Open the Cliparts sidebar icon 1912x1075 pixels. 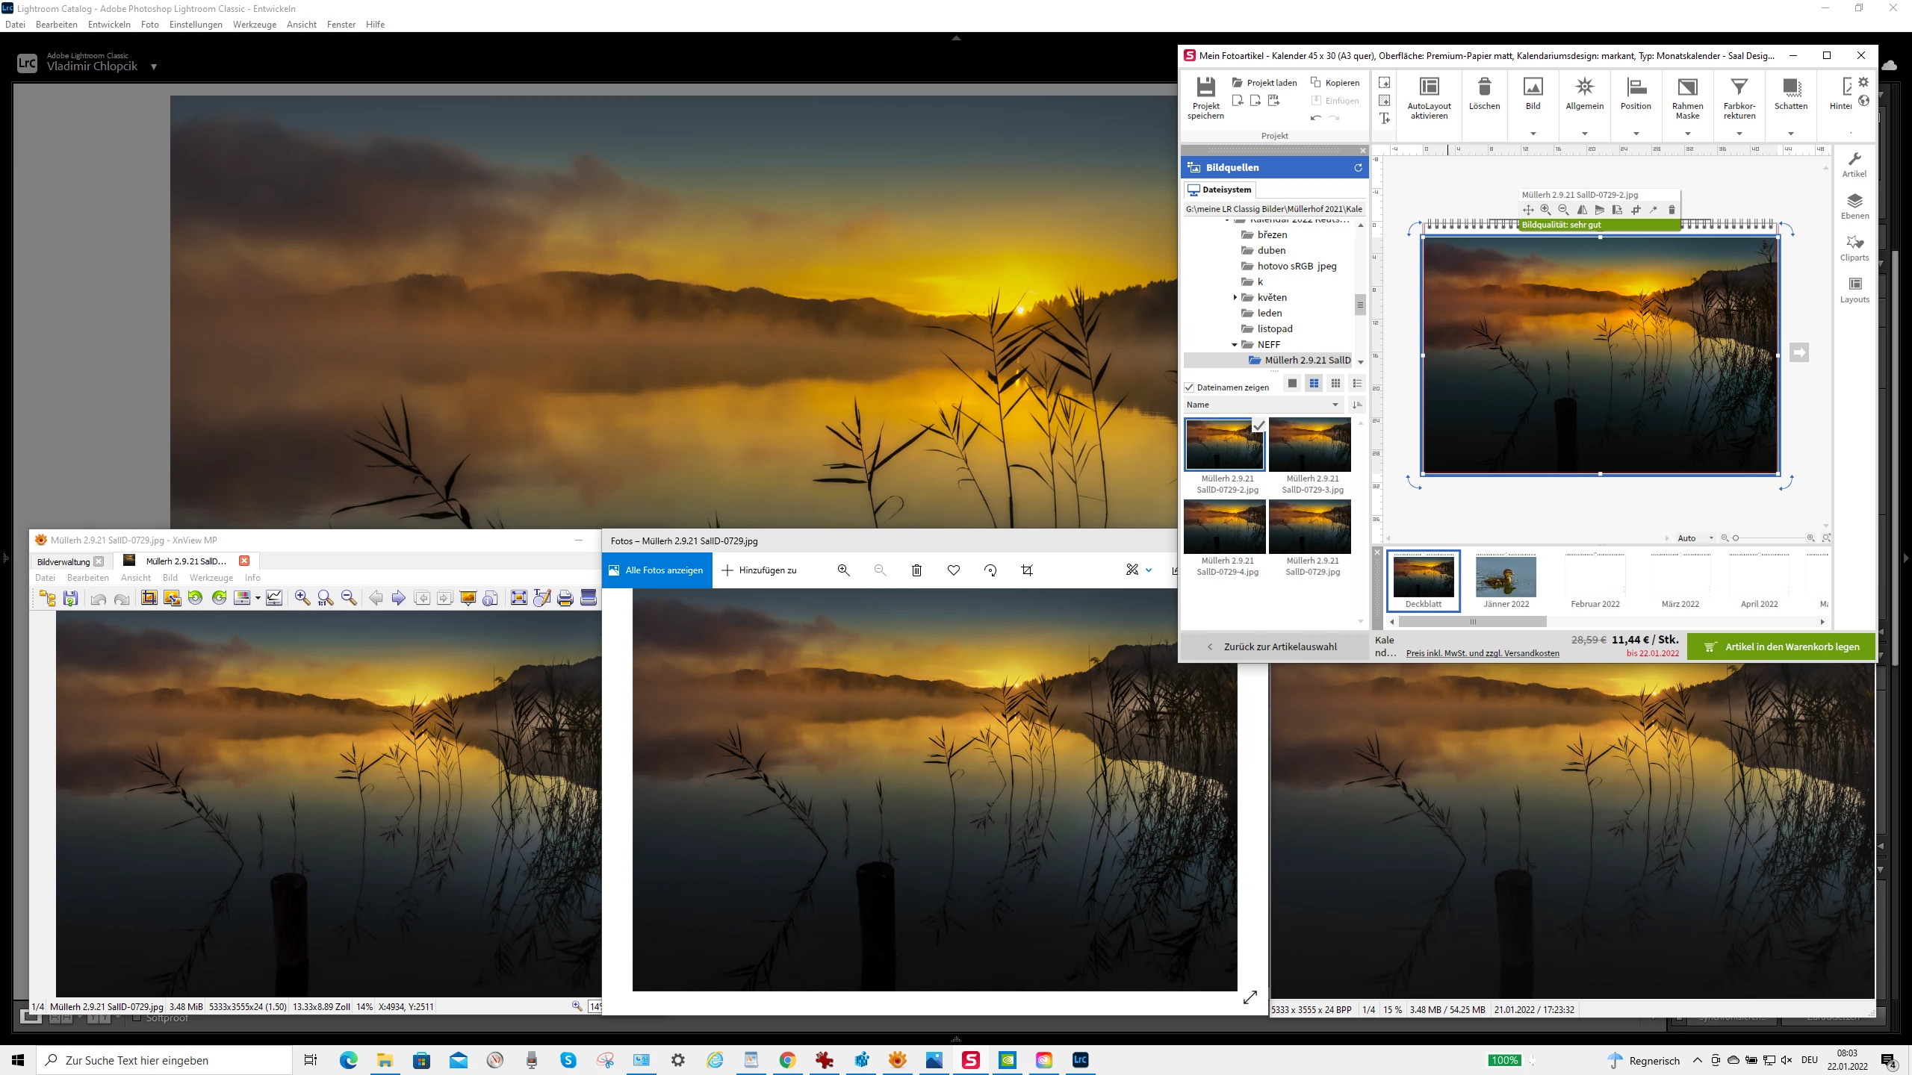click(x=1854, y=243)
